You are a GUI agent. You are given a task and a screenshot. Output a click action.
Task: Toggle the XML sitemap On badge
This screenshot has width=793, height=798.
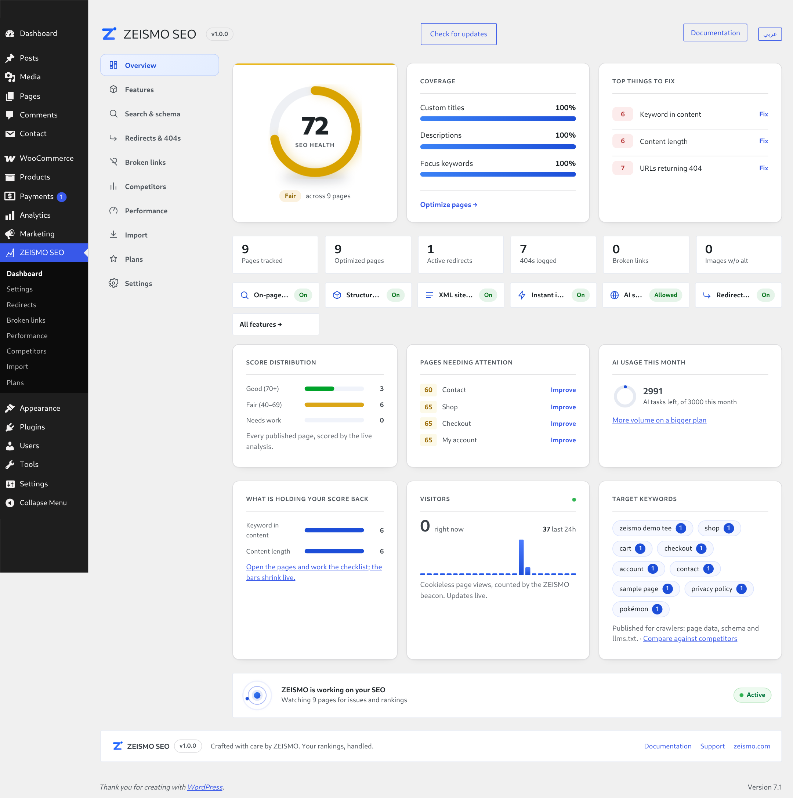[488, 295]
